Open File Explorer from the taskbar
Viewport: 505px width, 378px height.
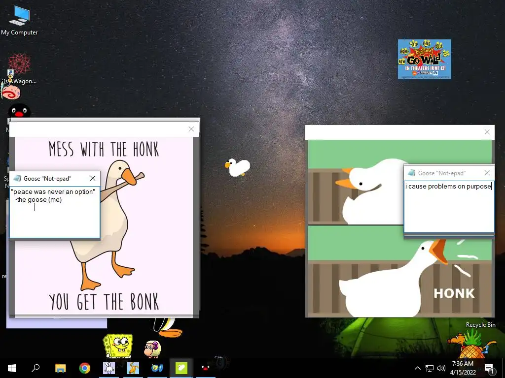click(x=60, y=368)
